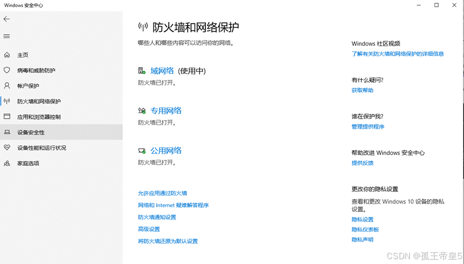Click the family options people icon
This screenshot has height=264, width=464.
[x=7, y=163]
